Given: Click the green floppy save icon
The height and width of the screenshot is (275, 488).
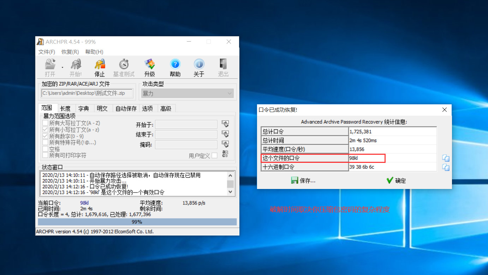Looking at the screenshot, I should click(x=294, y=181).
